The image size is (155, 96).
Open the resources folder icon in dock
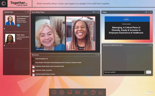(77, 93)
